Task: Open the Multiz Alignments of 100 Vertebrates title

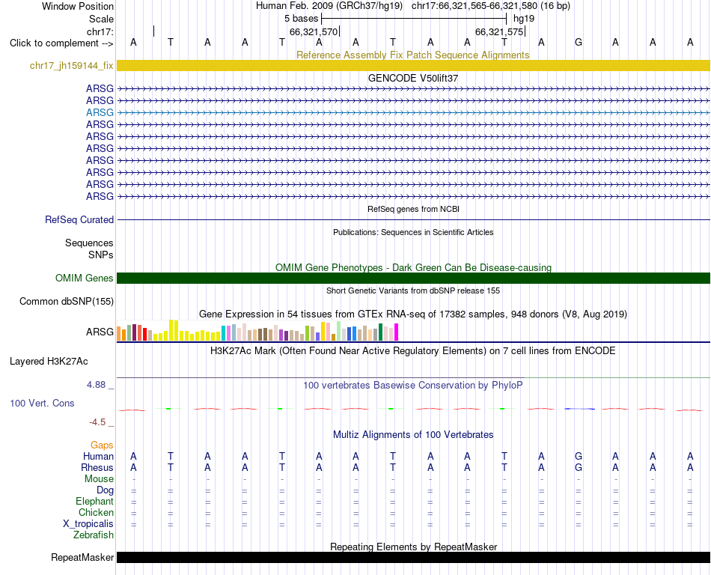Action: click(x=413, y=434)
